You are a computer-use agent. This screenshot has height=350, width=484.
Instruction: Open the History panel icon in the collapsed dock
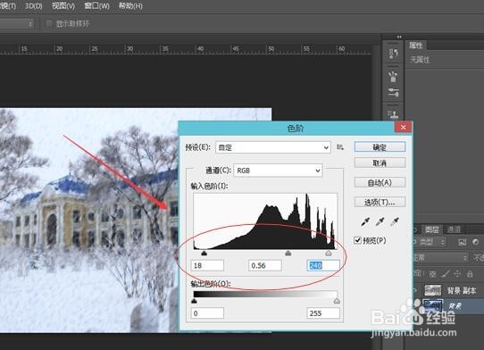coord(394,54)
